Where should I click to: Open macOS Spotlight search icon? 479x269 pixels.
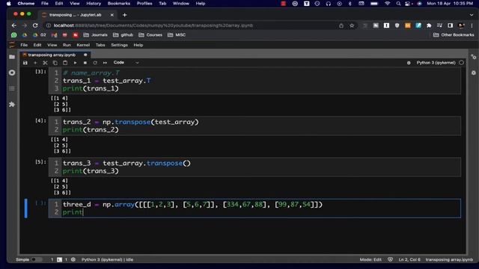398,4
